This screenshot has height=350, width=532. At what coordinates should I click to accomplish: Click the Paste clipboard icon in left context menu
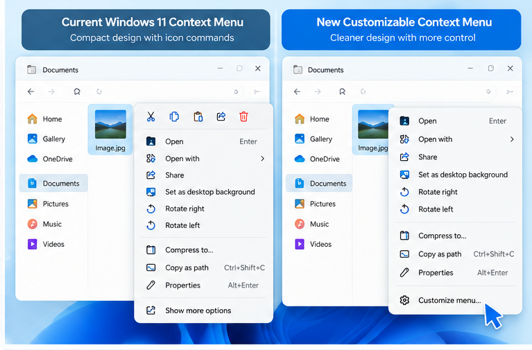click(198, 116)
